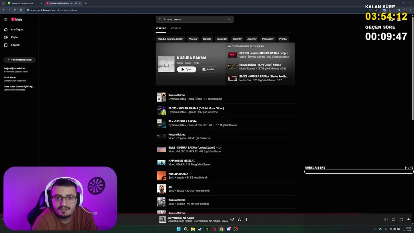Switch to the YT MUSIC search tab

[161, 28]
